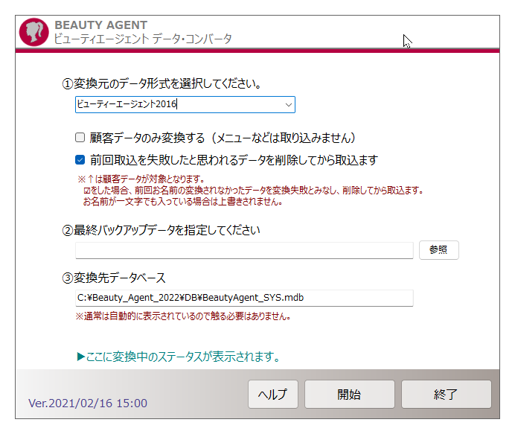Click the お名前が一文字でも入っている場合は上書きされません note
This screenshot has height=434, width=515.
pyautogui.click(x=182, y=202)
